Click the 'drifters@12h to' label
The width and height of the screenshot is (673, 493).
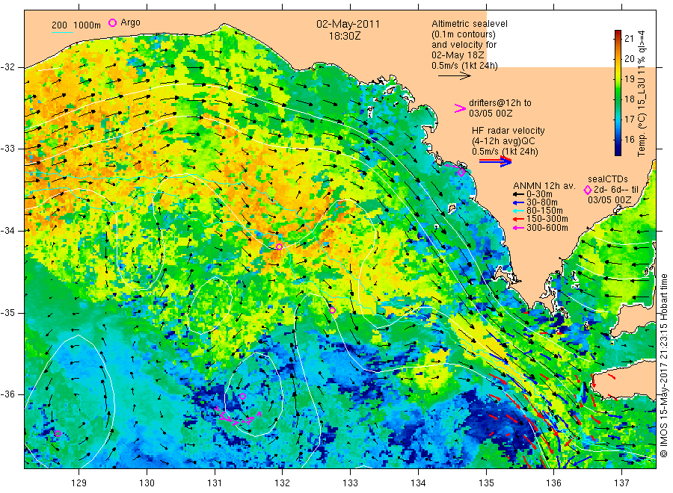[500, 103]
